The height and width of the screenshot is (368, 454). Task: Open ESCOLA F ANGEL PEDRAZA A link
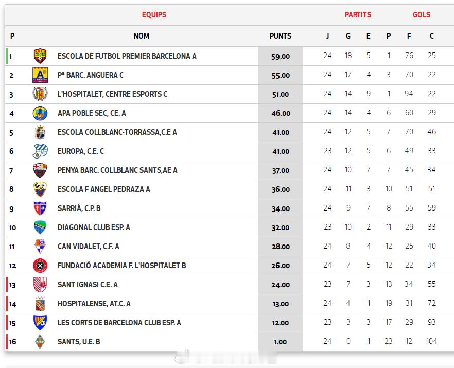click(103, 189)
